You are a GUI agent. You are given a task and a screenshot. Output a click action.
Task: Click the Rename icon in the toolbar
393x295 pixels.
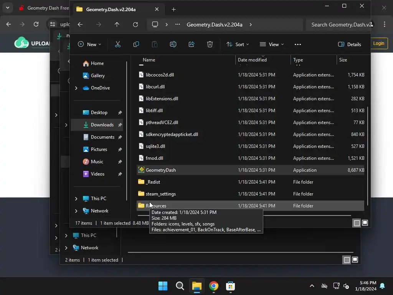click(x=173, y=45)
